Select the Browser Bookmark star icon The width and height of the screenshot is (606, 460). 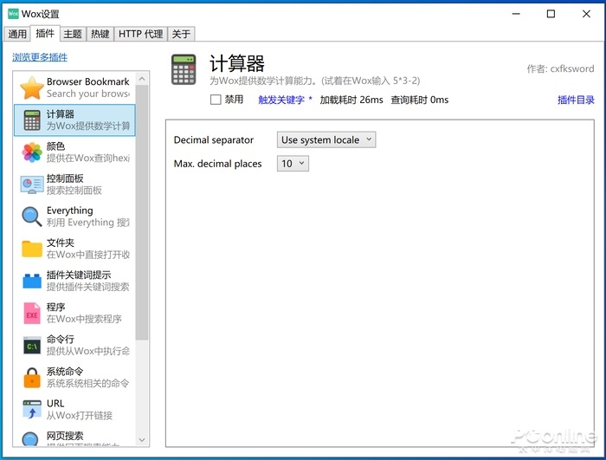point(32,87)
